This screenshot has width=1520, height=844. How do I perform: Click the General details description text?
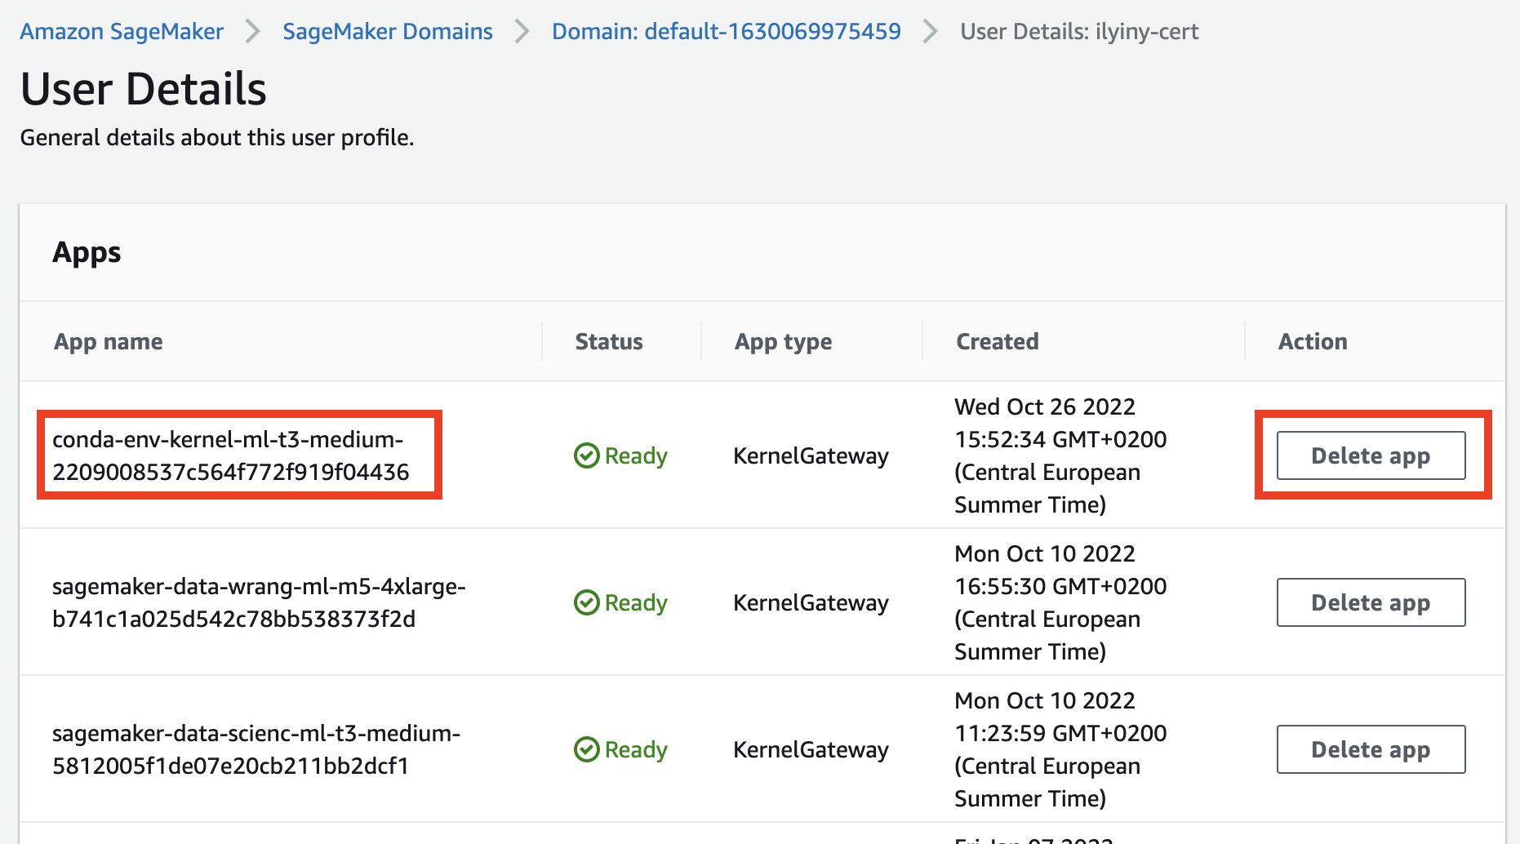click(217, 137)
